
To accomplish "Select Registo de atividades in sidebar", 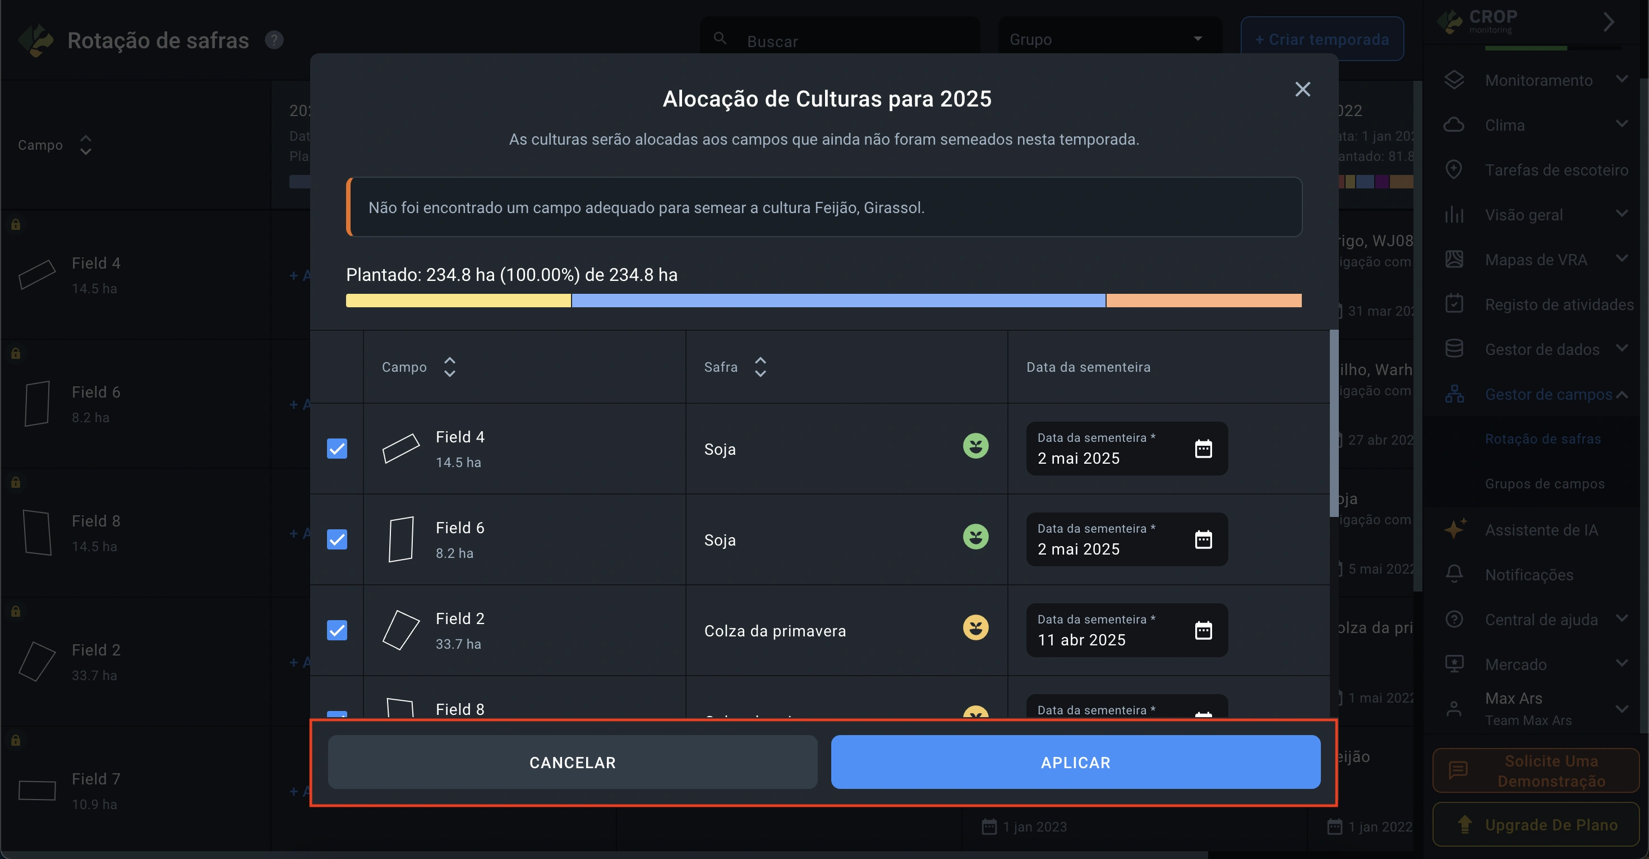I will tap(1559, 304).
